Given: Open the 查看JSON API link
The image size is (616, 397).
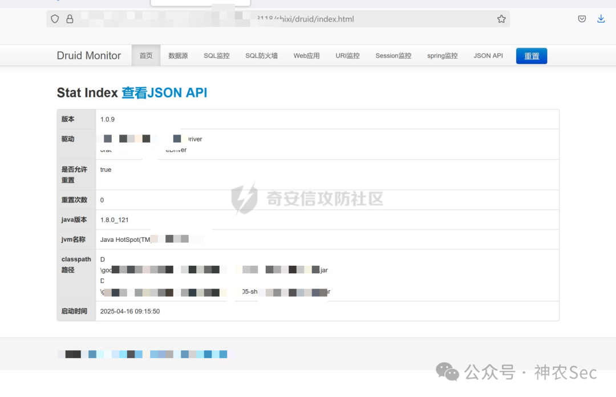Looking at the screenshot, I should (x=164, y=93).
